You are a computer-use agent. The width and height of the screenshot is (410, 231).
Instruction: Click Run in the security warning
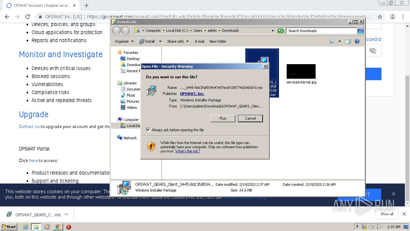pos(223,118)
